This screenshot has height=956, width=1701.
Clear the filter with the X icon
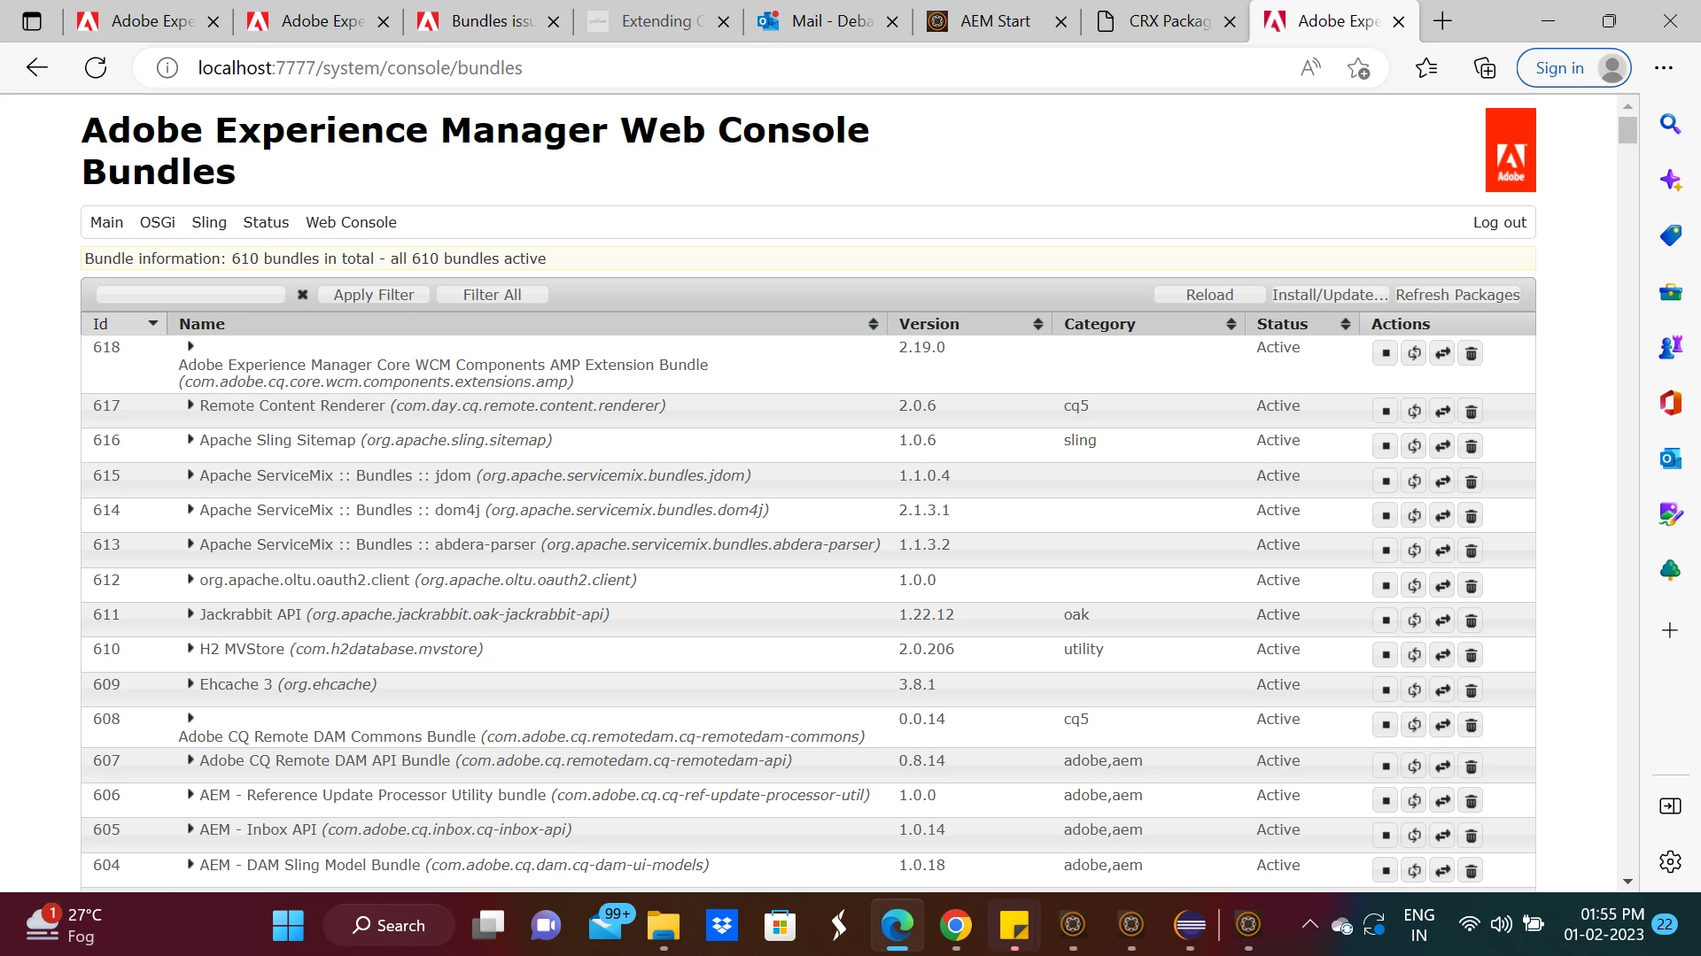(x=302, y=295)
